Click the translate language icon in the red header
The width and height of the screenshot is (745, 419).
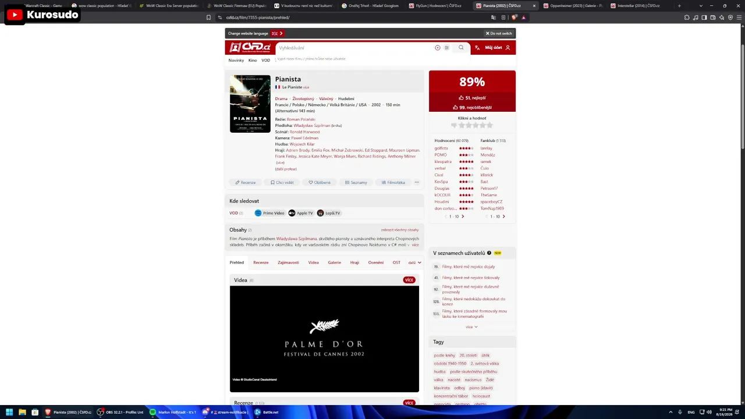tap(477, 48)
